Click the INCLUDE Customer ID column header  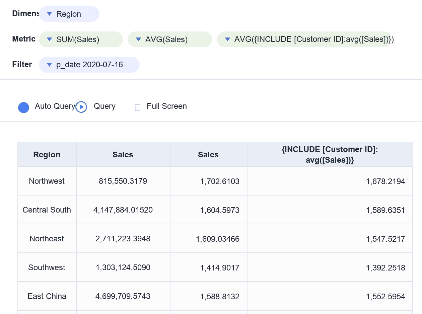(x=330, y=154)
